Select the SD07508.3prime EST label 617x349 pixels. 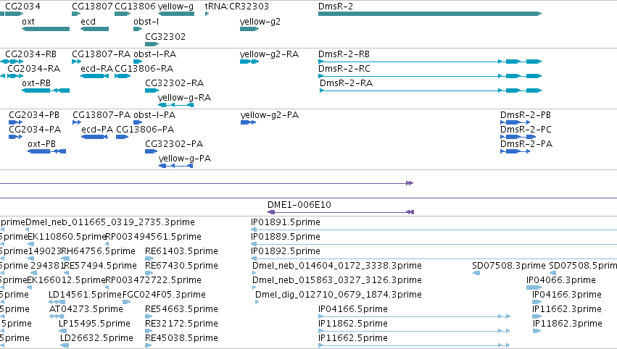[509, 266]
